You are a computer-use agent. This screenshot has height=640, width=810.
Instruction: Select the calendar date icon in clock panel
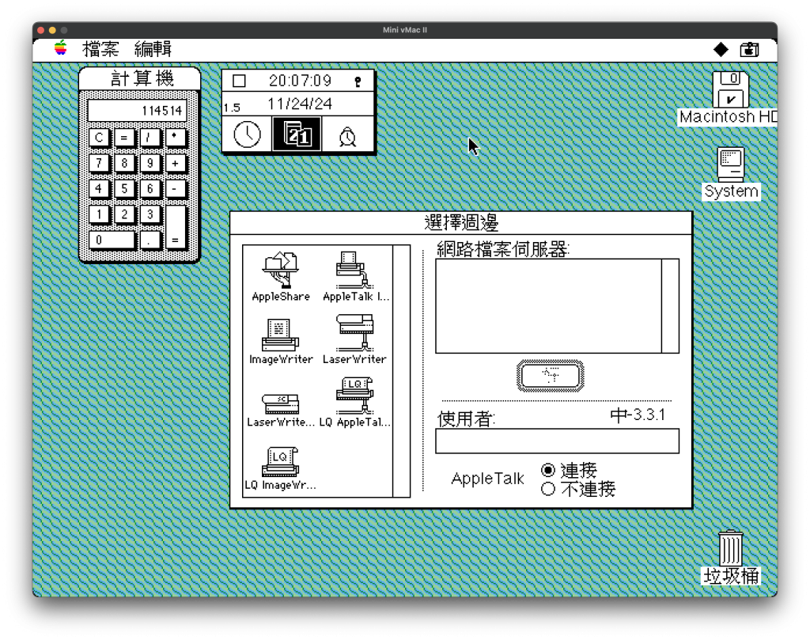click(x=297, y=135)
